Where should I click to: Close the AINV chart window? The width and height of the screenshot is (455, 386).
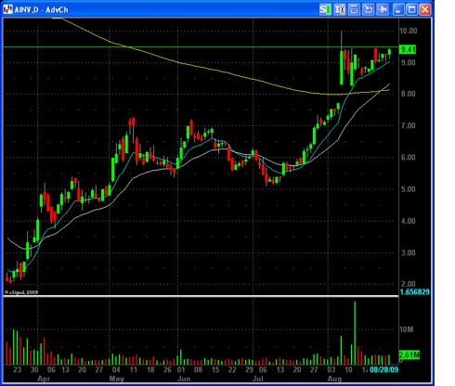coord(425,9)
